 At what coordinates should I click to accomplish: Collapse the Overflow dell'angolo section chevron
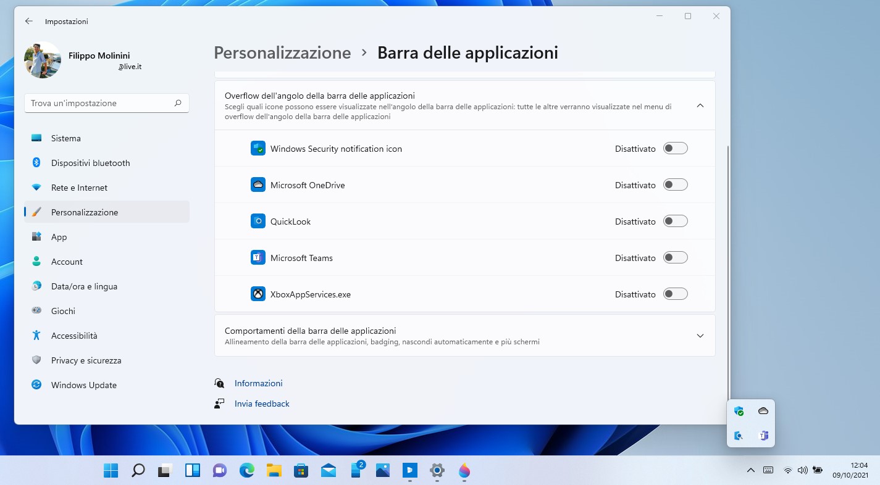700,106
